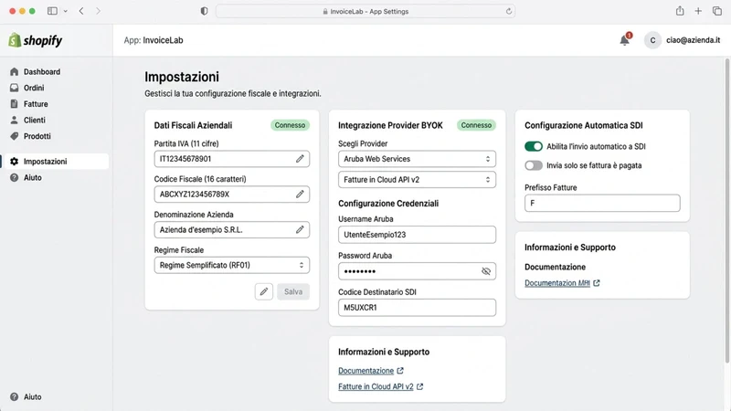Open Fatture in Cloud API v2 link

[x=376, y=386]
